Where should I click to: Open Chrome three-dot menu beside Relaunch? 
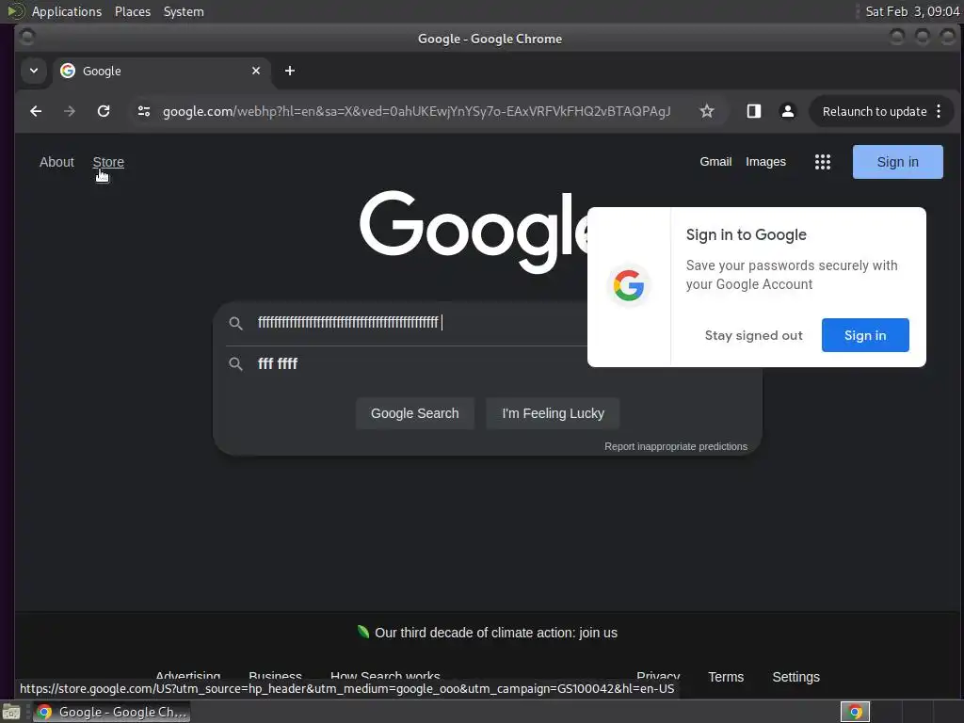coord(939,111)
